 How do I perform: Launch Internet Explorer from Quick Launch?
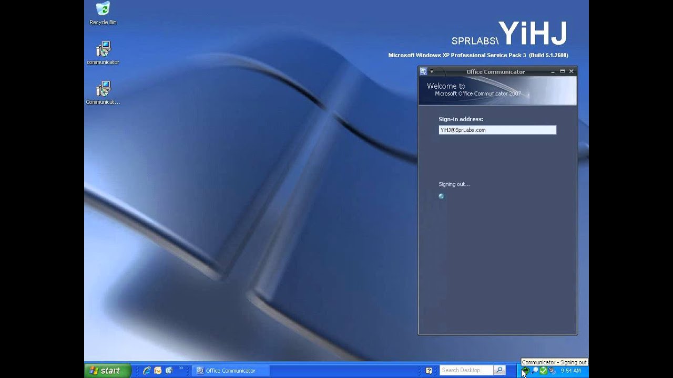point(147,370)
